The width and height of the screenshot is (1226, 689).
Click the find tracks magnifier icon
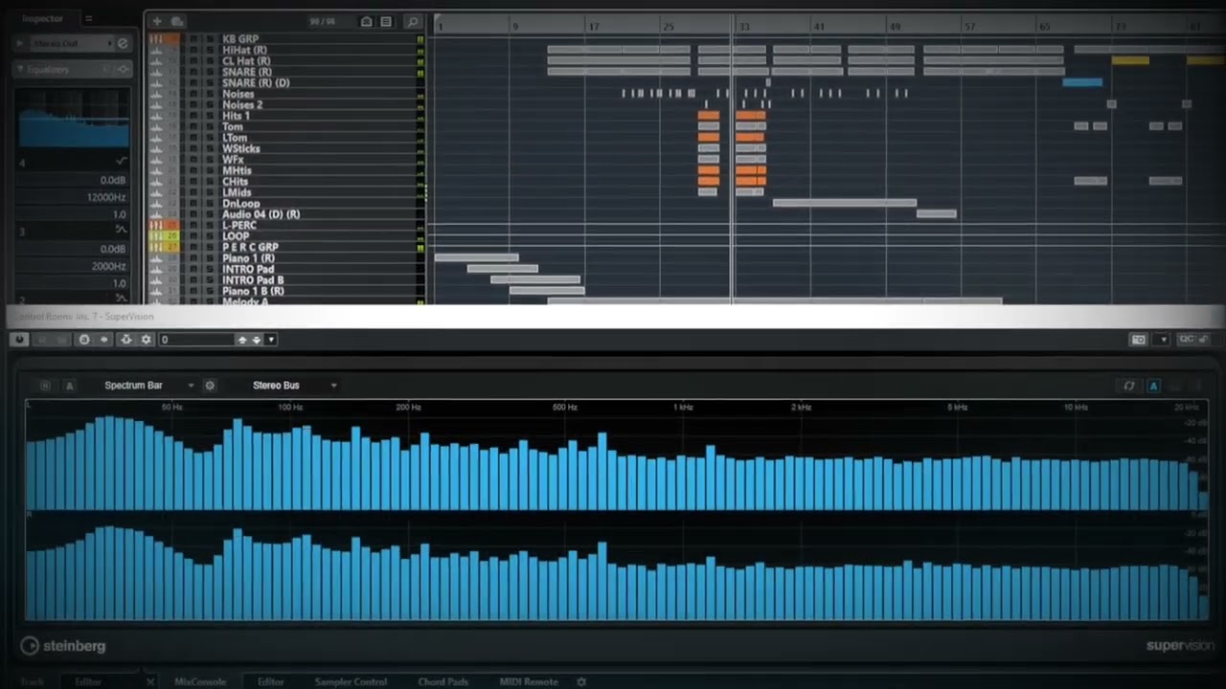413,21
